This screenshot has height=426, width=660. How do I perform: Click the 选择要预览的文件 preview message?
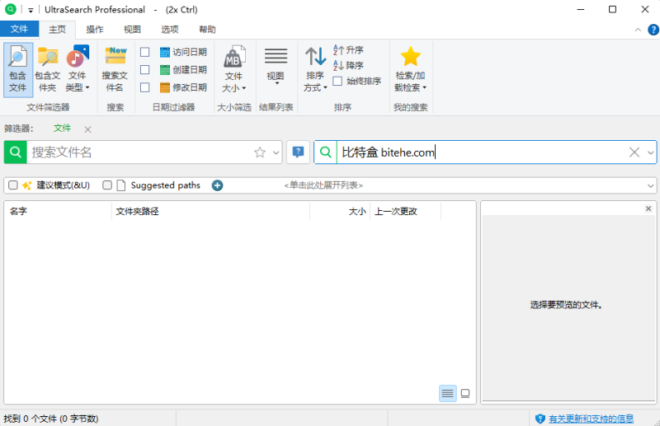566,305
